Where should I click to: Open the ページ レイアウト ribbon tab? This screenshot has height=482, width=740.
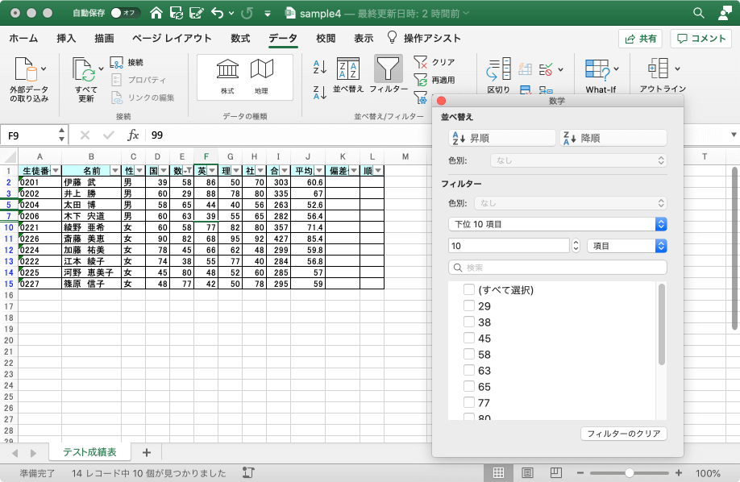tap(172, 38)
